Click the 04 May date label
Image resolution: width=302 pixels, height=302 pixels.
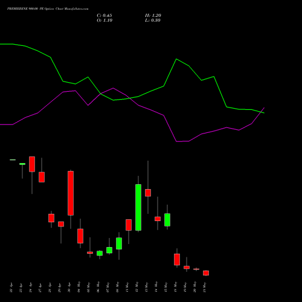pyautogui.click(x=79, y=288)
